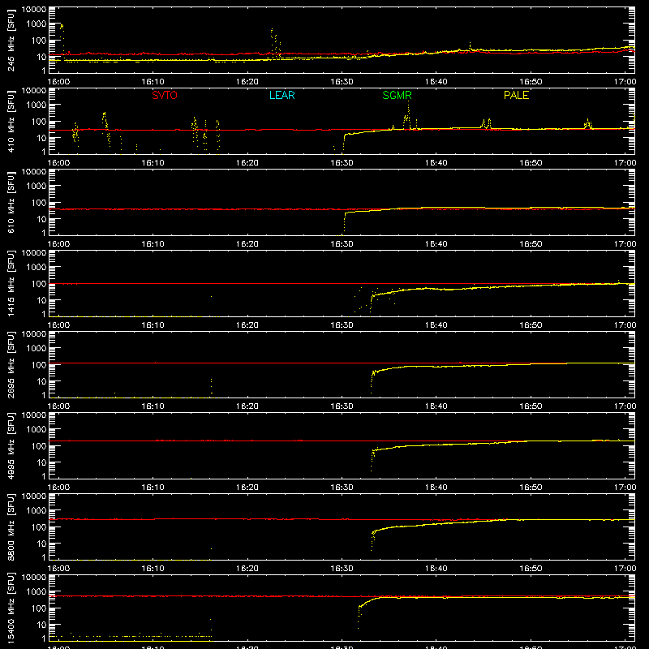Viewport: 649px width, 649px height.
Task: Click the tall yellow spike near 16:37 in 410 MHz panel
Action: tap(408, 114)
